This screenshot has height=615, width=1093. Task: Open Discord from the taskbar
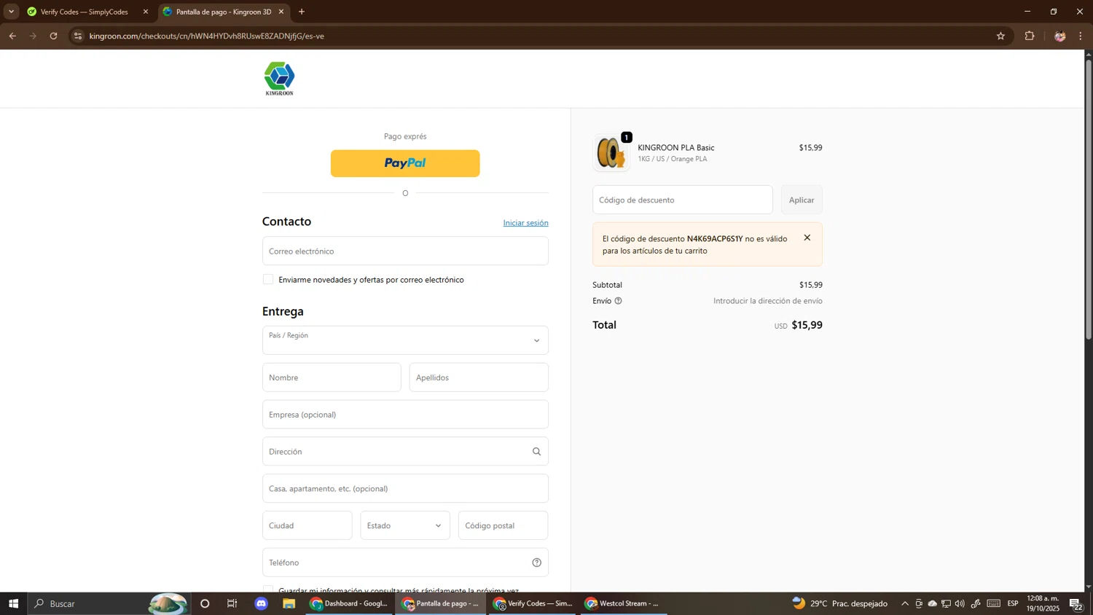262,603
